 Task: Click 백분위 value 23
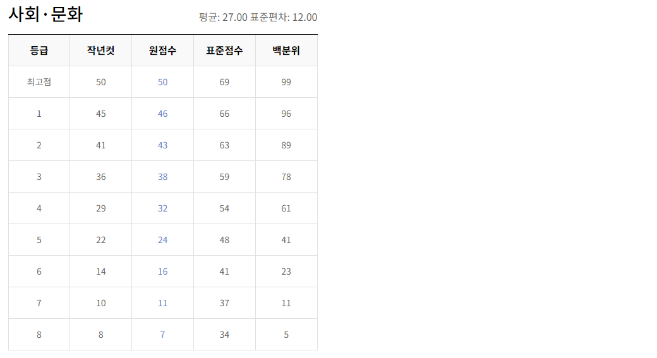286,271
